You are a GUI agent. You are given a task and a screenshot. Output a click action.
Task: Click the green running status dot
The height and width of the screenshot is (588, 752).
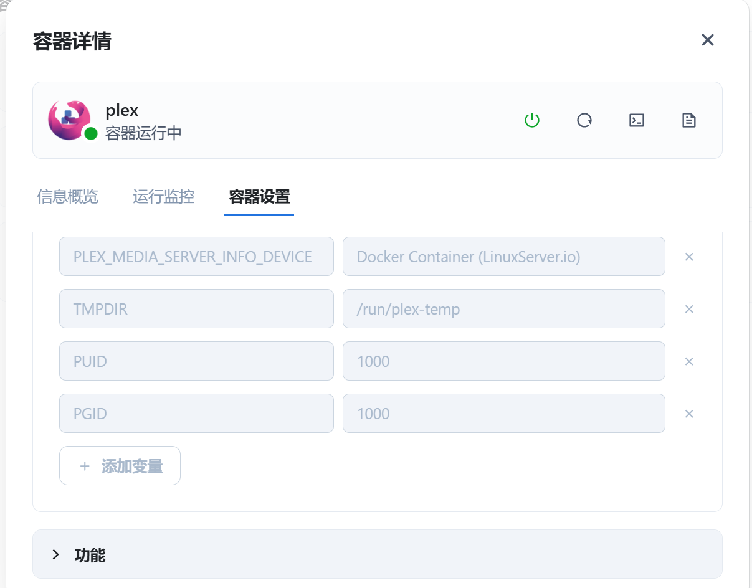pos(91,133)
